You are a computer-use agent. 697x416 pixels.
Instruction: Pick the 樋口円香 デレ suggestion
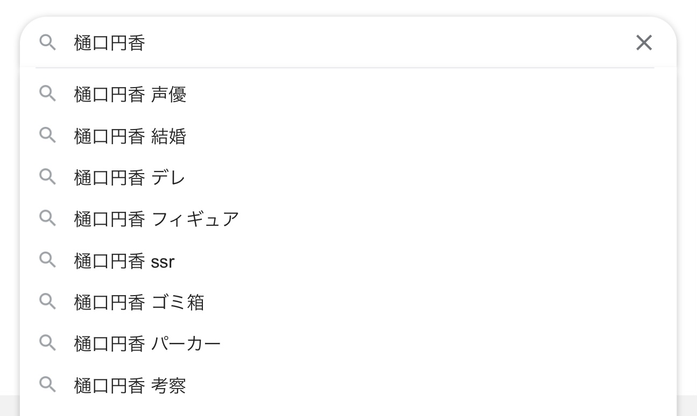(x=348, y=177)
